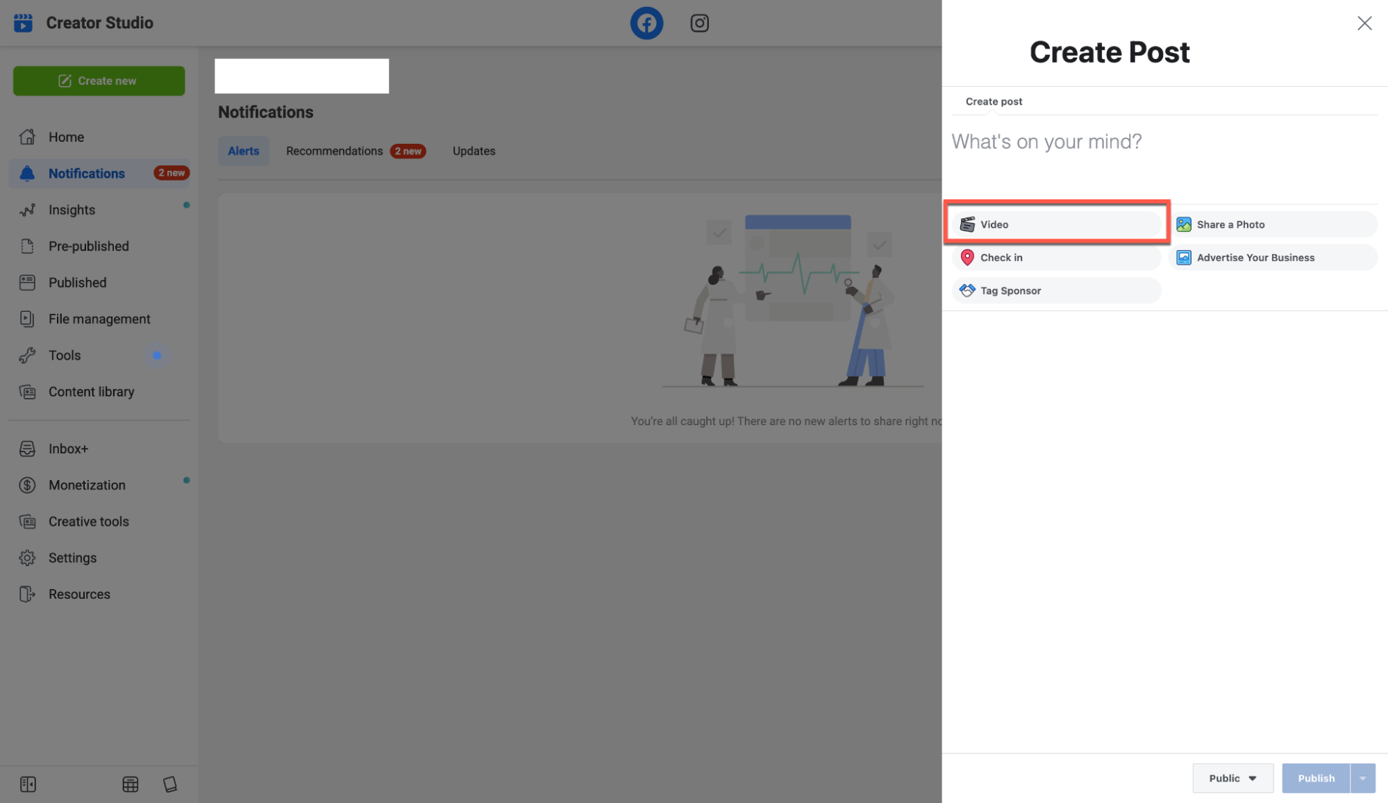Select the Share a Photo icon
Viewport: 1388px width, 803px height.
point(1184,224)
